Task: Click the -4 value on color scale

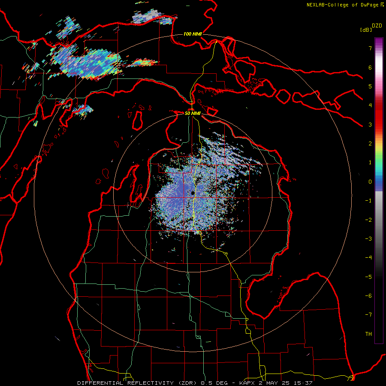Action: (368, 258)
